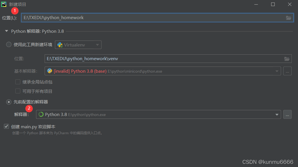
Task: Click the ellipsis button beside configured interpreter
Action: click(x=287, y=115)
